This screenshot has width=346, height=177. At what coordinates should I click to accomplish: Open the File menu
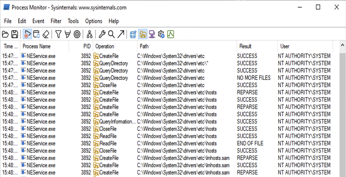8,21
